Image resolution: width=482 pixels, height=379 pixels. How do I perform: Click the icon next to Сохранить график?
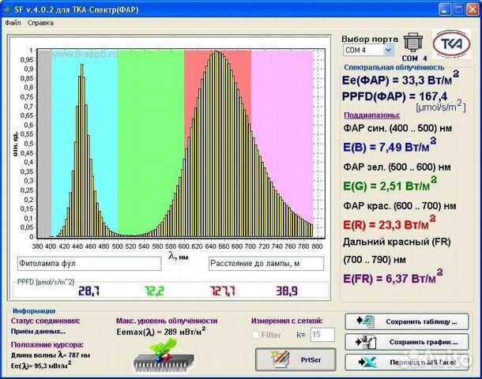pyautogui.click(x=365, y=342)
